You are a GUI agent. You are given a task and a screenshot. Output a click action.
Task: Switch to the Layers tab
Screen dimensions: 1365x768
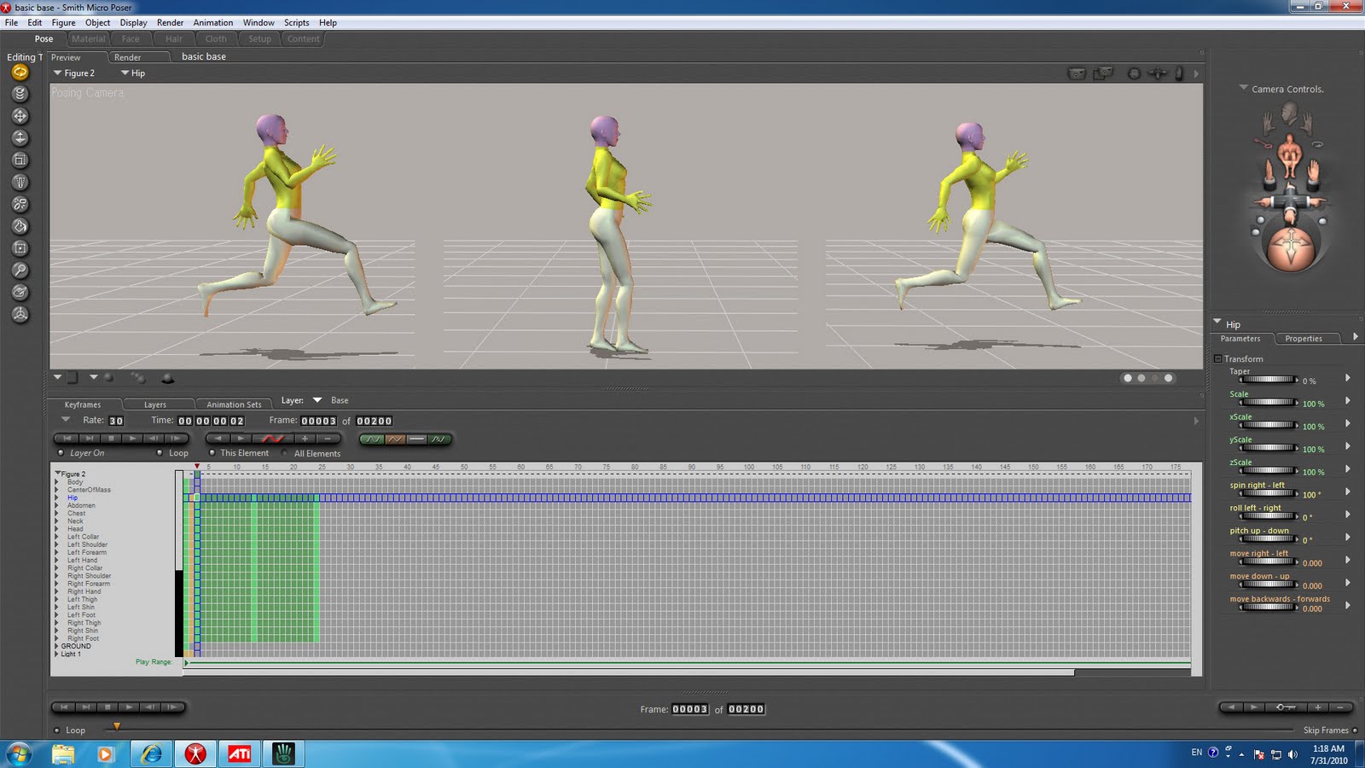tap(157, 404)
